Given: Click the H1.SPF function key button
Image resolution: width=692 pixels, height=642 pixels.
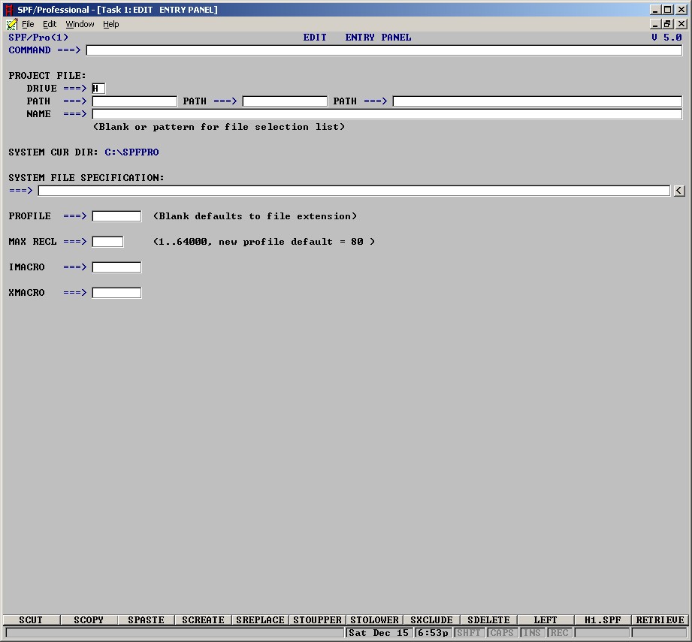Looking at the screenshot, I should [x=603, y=620].
